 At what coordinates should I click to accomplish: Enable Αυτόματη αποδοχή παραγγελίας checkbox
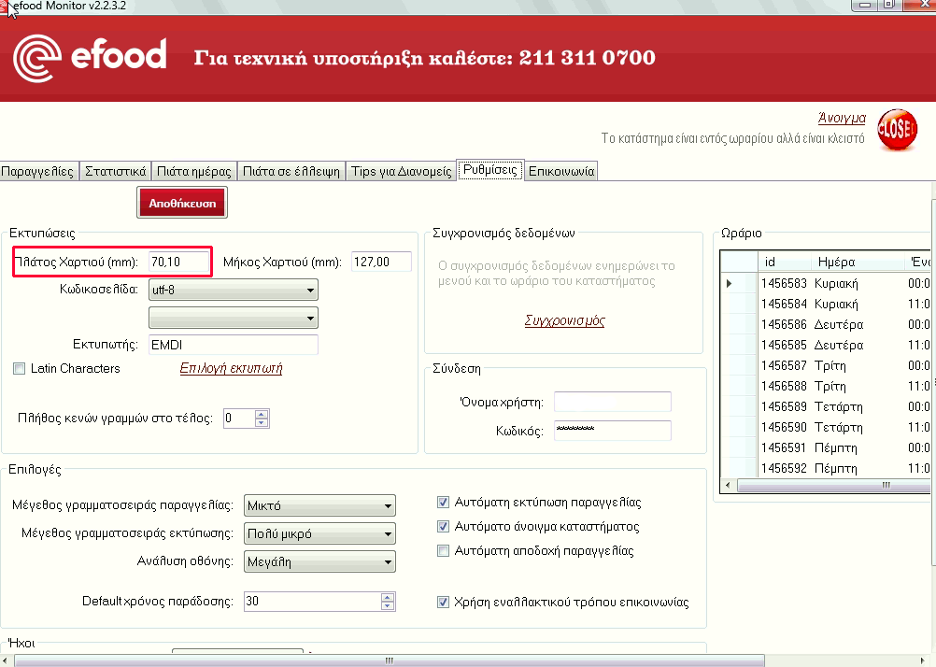click(443, 550)
